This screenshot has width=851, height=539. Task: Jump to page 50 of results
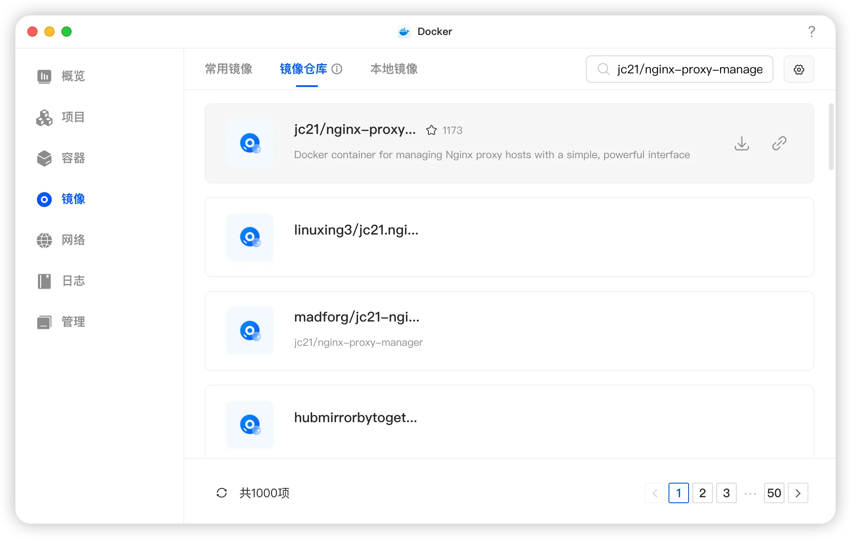(x=774, y=493)
